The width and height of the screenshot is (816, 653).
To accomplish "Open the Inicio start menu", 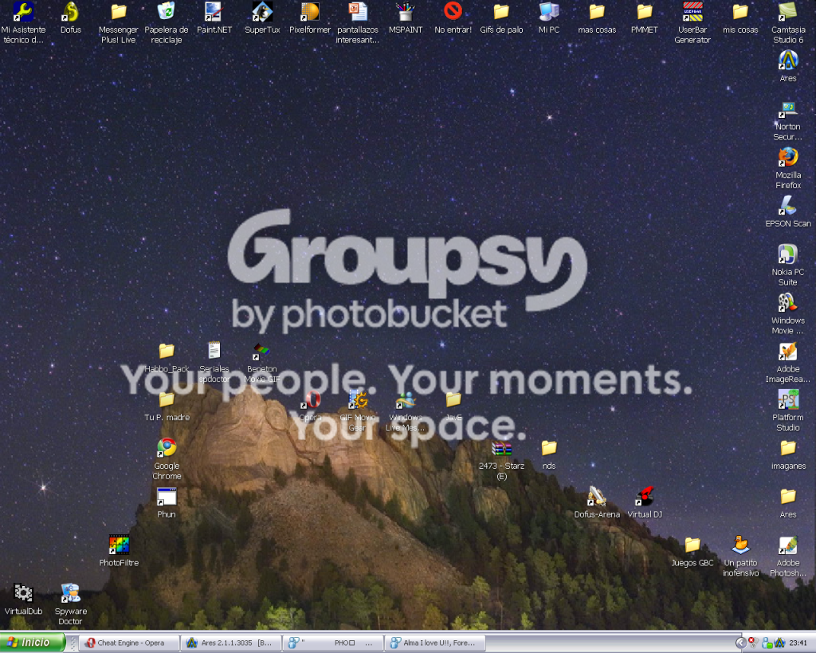I will 32,643.
